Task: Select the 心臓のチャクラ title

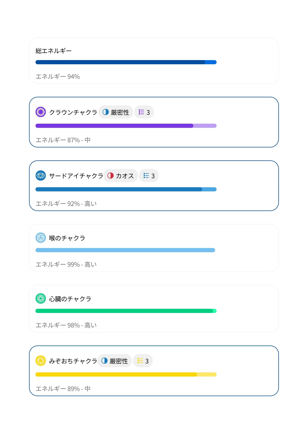Action: point(70,299)
